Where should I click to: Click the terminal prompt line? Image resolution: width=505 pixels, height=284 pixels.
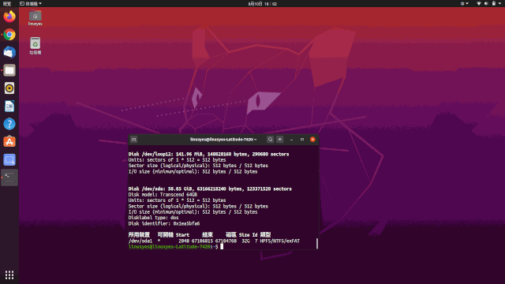[175, 247]
